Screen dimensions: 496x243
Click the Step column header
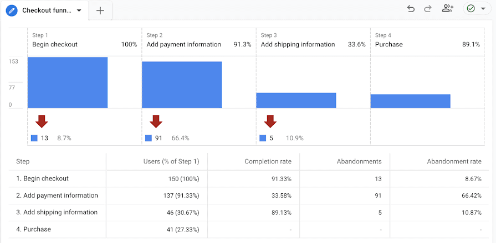click(x=23, y=162)
